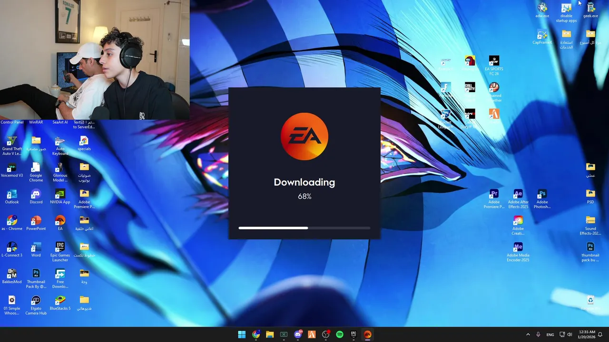This screenshot has width=609, height=342.
Task: Open the Recycle Bin
Action: pyautogui.click(x=590, y=303)
